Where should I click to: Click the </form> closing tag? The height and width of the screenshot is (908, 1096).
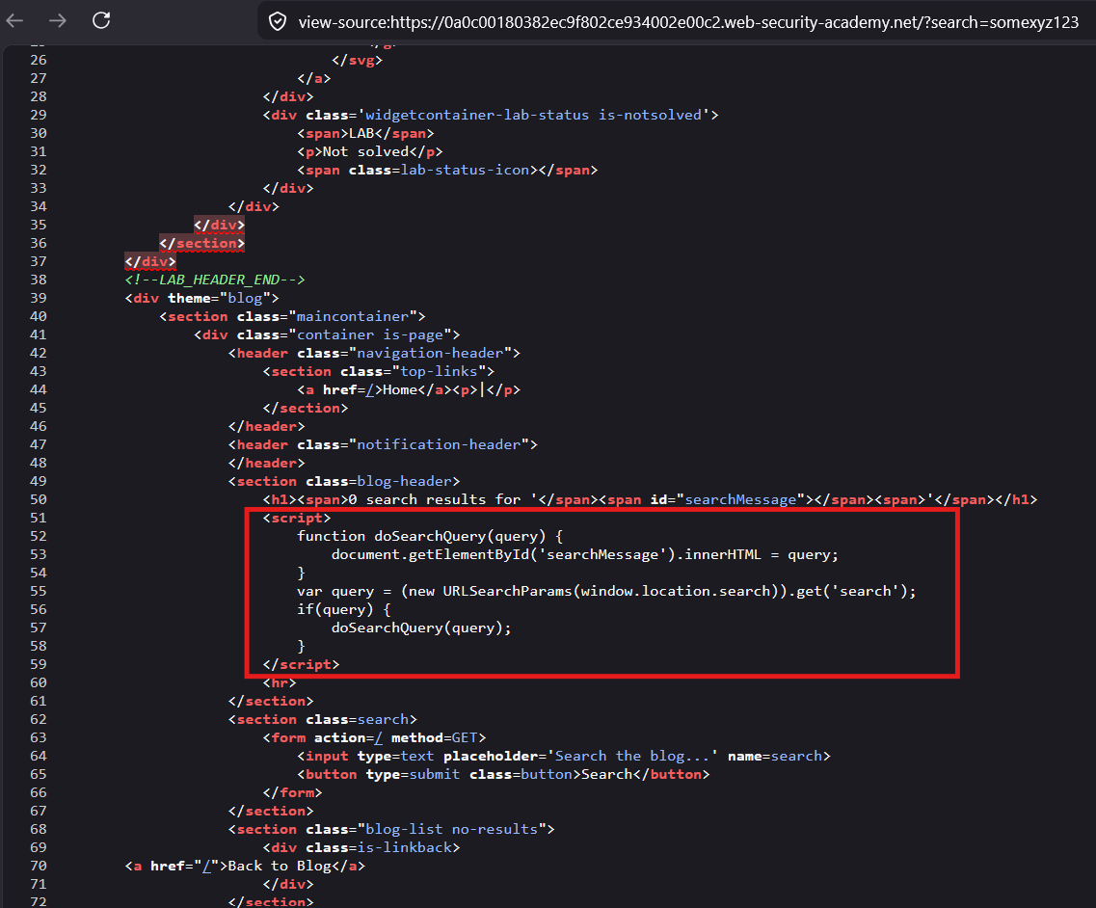(292, 792)
